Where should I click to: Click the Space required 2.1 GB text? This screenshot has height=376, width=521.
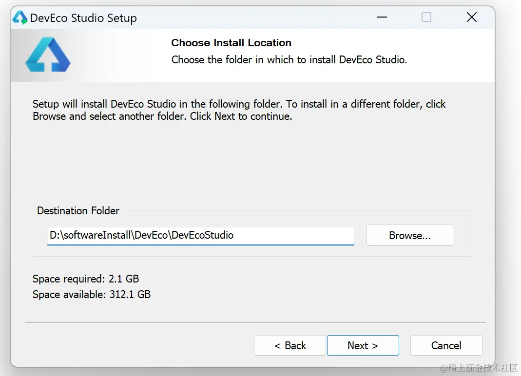coord(86,279)
